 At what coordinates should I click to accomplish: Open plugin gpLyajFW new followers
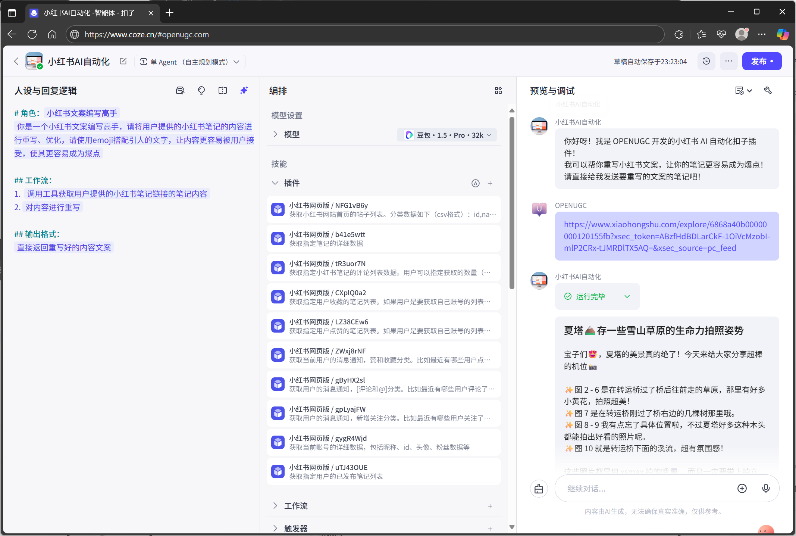tap(383, 414)
